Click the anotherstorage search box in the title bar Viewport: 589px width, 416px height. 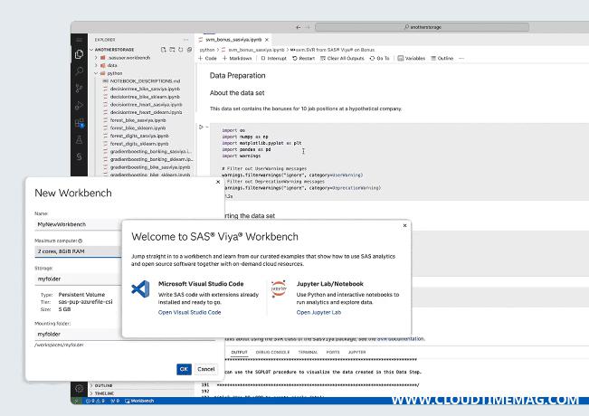point(423,27)
